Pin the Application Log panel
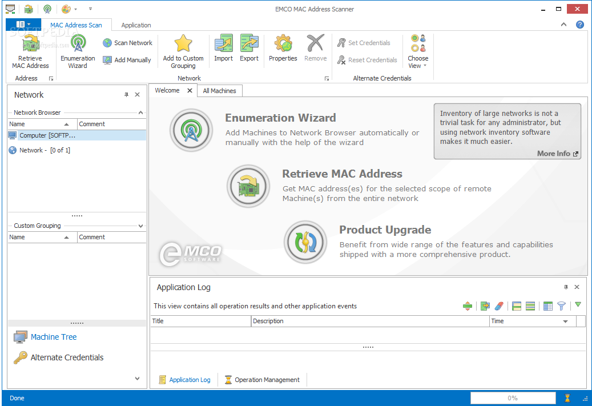This screenshot has width=592, height=406. coord(566,287)
